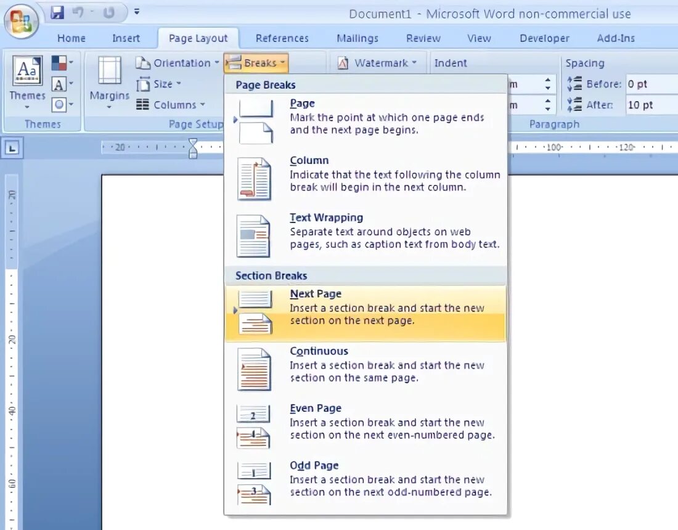
Task: Click the Spacing Before field
Action: [651, 84]
